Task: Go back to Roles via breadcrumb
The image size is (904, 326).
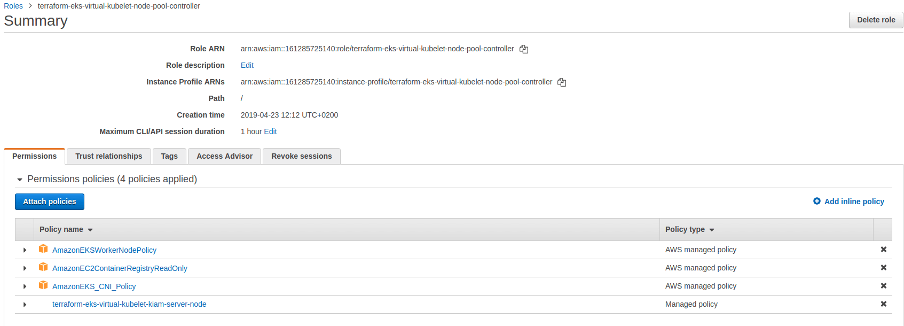Action: click(x=13, y=6)
